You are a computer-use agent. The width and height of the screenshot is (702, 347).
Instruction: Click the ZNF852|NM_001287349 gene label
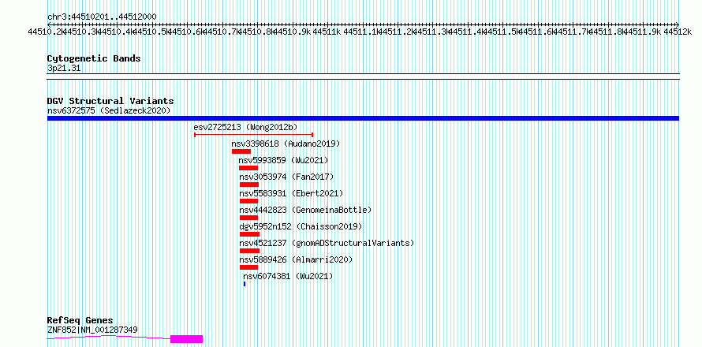(92, 330)
